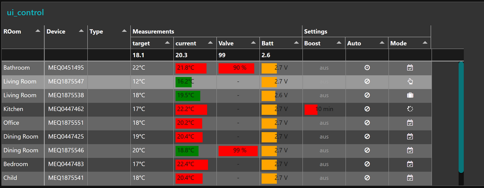Screen dimensions: 484x188
Task: Sort by Batt column arrow
Action: pos(296,43)
